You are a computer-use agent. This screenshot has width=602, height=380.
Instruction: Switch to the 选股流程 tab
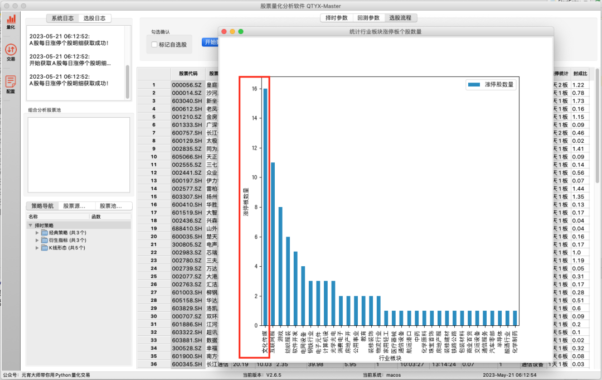pyautogui.click(x=400, y=18)
